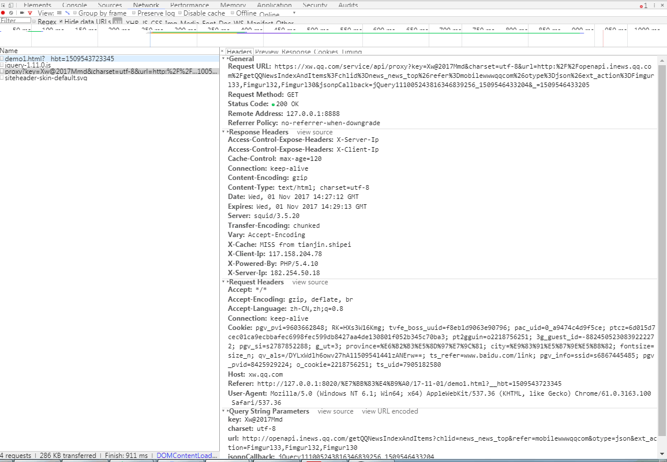Open DevTools three-dot customize menu
The height and width of the screenshot is (462, 667).
pos(655,6)
